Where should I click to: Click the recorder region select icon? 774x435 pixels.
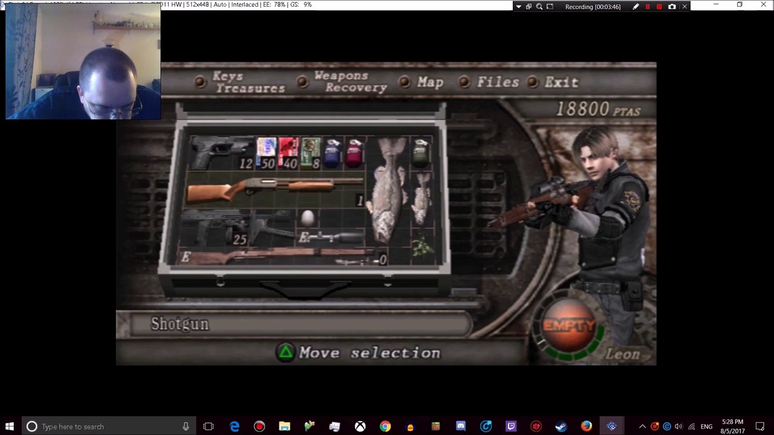pos(550,7)
